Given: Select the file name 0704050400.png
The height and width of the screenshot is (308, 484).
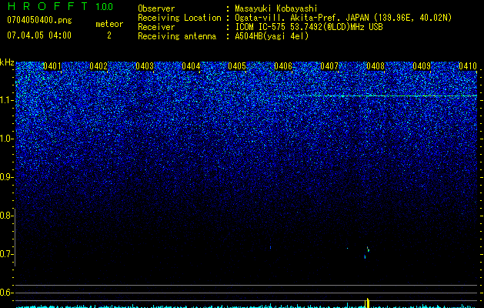Looking at the screenshot, I should (x=39, y=21).
